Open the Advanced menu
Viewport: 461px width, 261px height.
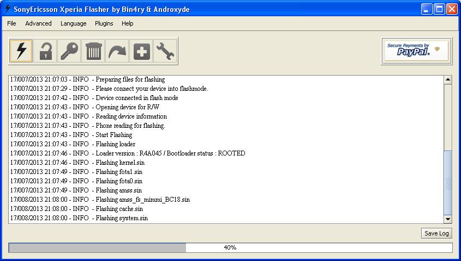tap(38, 23)
